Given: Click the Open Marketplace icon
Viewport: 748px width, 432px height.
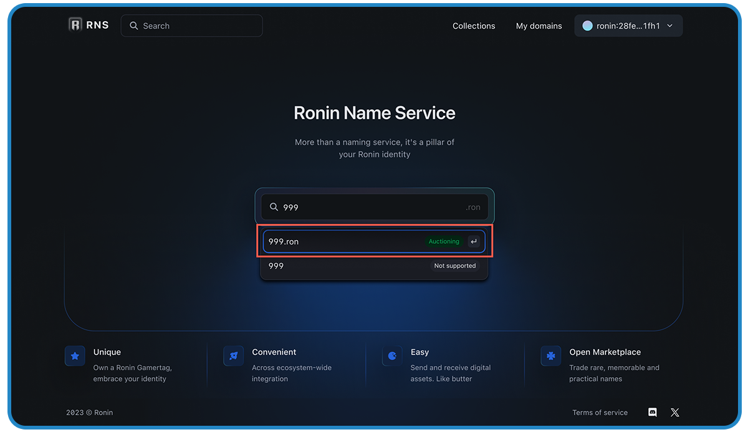Looking at the screenshot, I should pyautogui.click(x=550, y=356).
